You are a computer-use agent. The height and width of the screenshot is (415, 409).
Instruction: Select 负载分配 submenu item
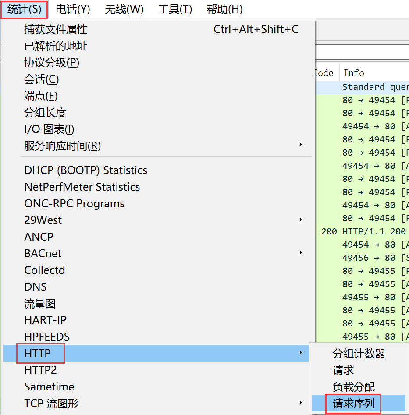click(x=353, y=387)
